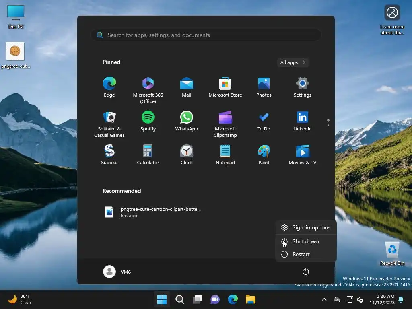Screen dimensions: 412x309
Task: Launch Paint
Action: (264, 155)
